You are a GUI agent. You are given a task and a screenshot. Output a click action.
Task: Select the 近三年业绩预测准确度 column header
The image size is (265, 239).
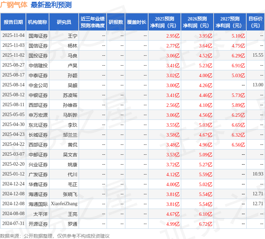click(93, 22)
